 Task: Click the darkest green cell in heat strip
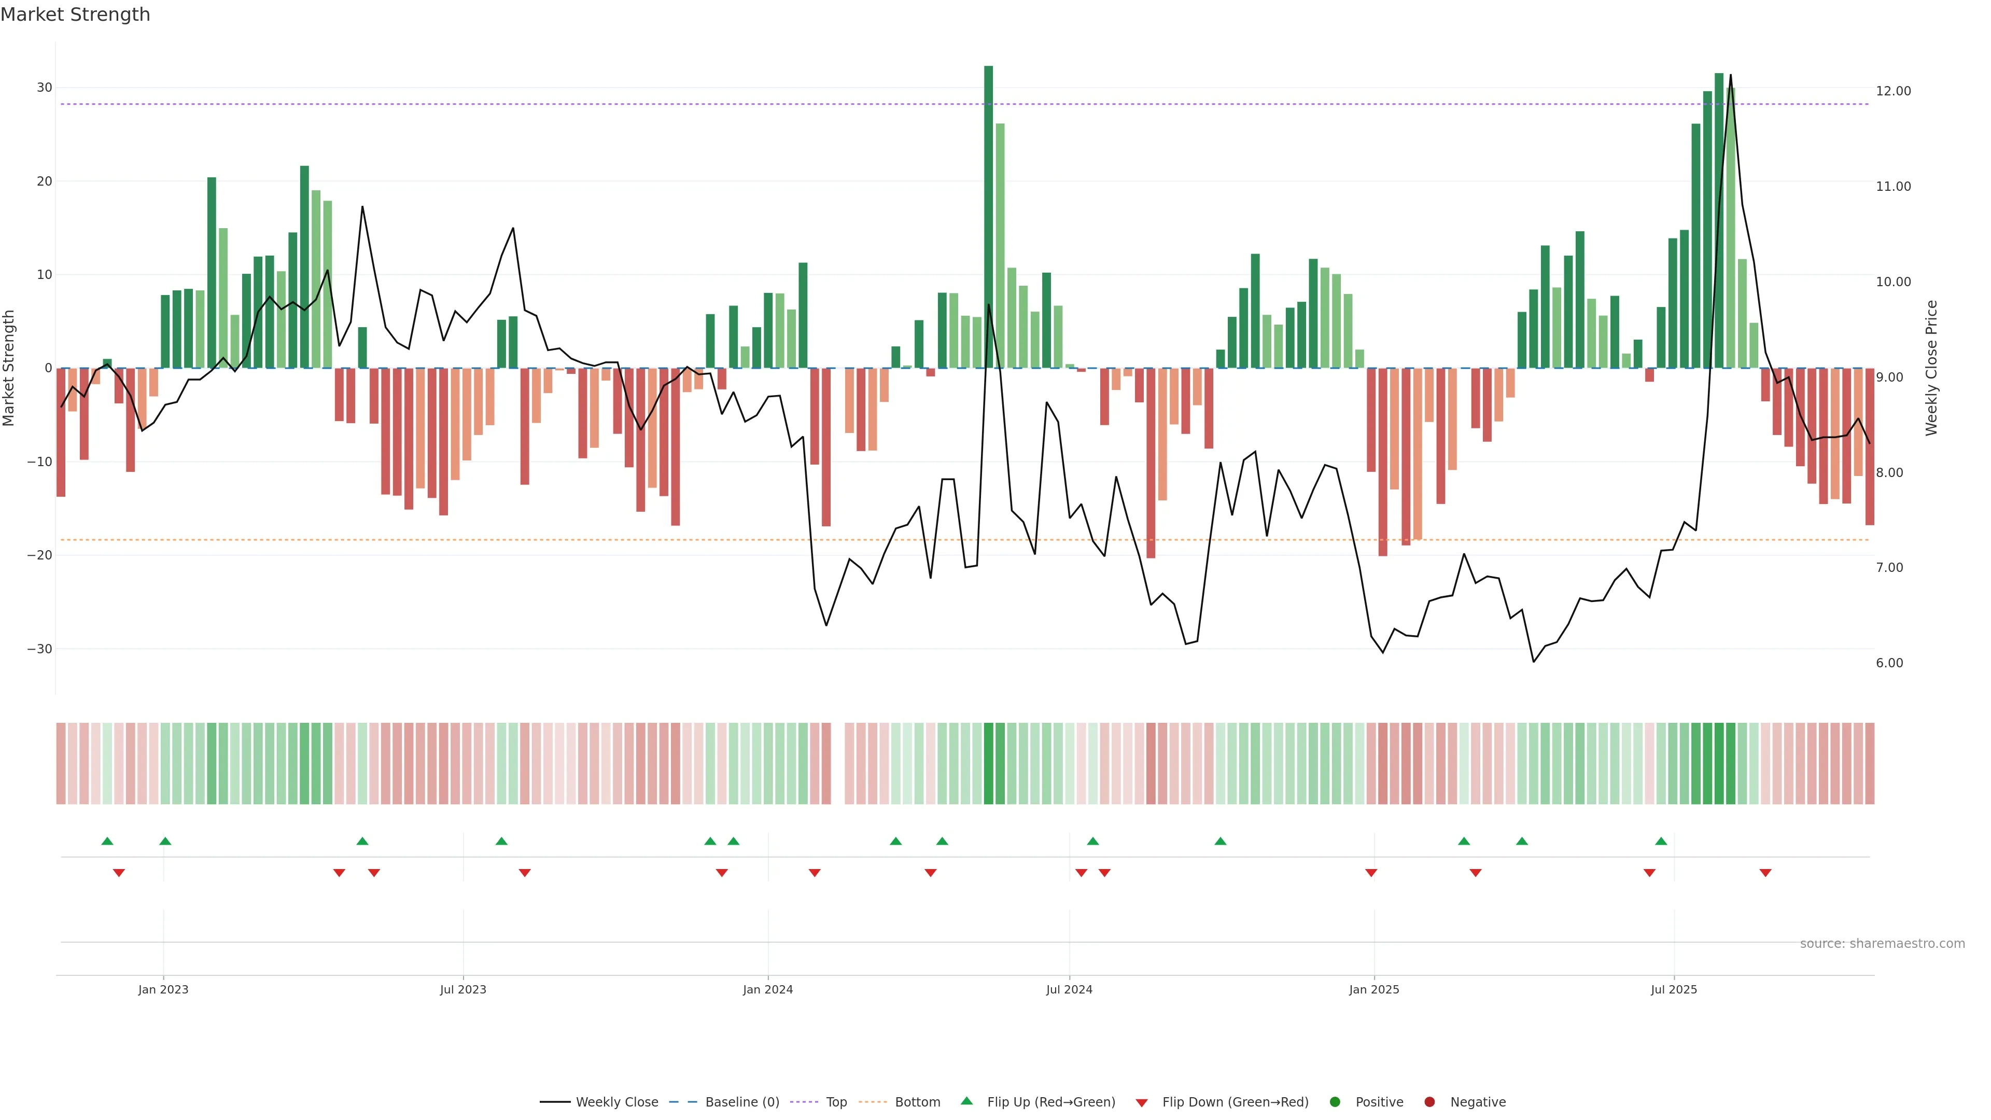989,763
